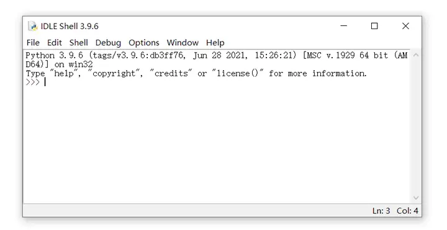Open the Shell menu
Viewport: 447px width, 230px height.
point(79,43)
